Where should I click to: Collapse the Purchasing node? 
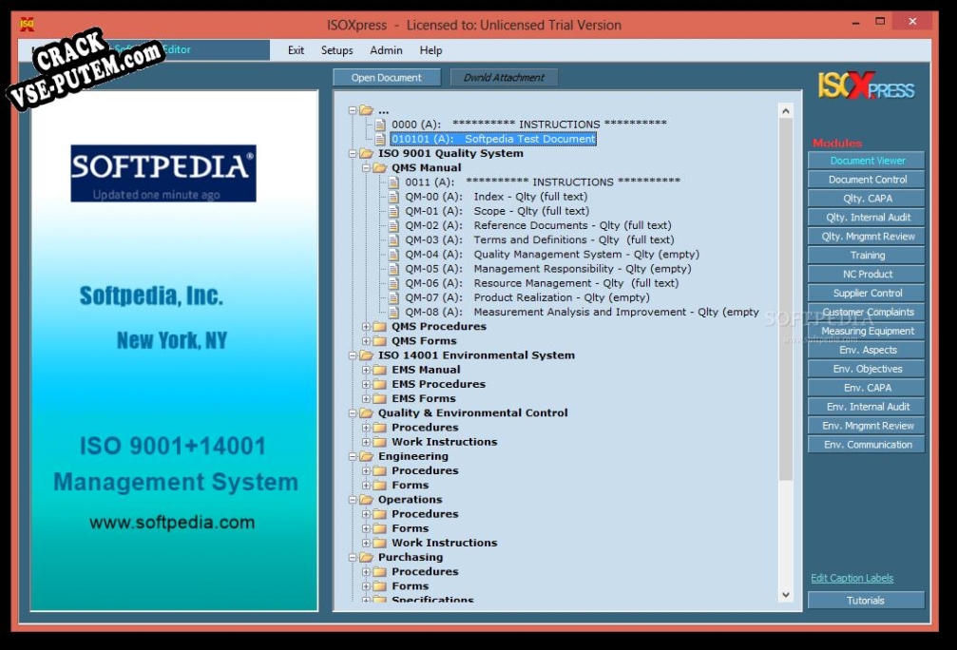click(353, 557)
